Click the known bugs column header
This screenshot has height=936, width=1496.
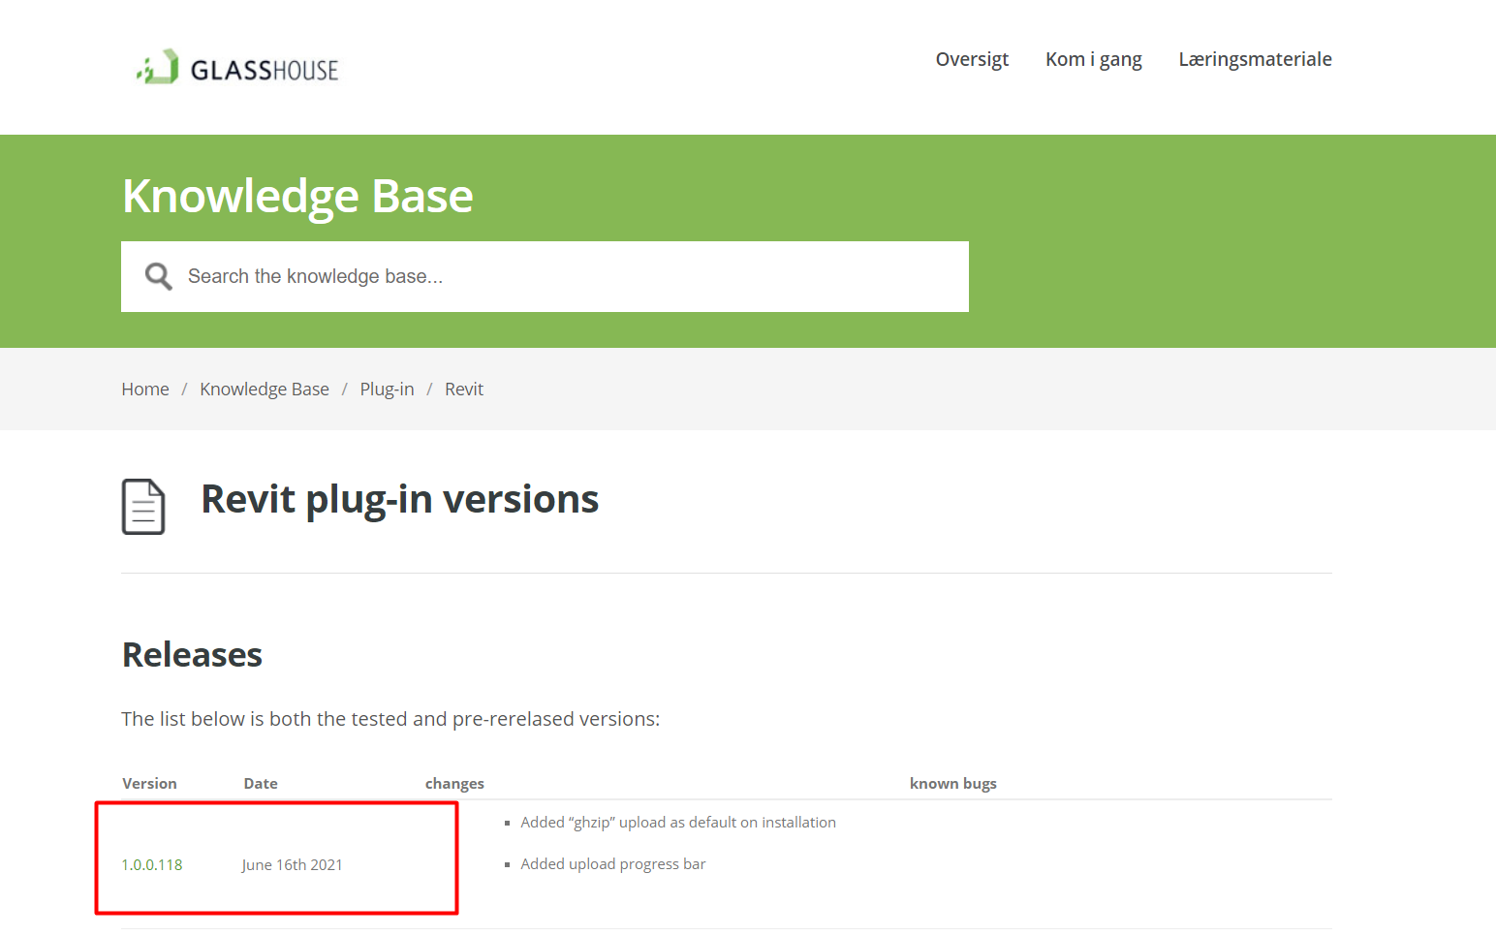point(952,783)
